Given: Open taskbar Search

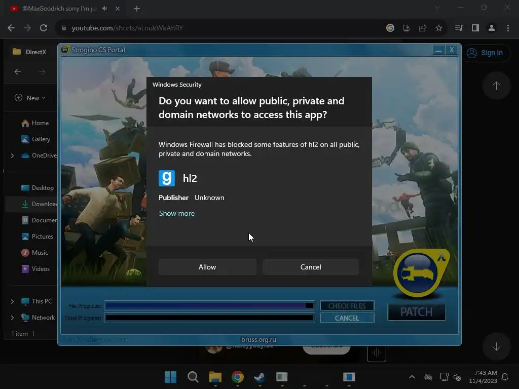Looking at the screenshot, I should (x=193, y=377).
